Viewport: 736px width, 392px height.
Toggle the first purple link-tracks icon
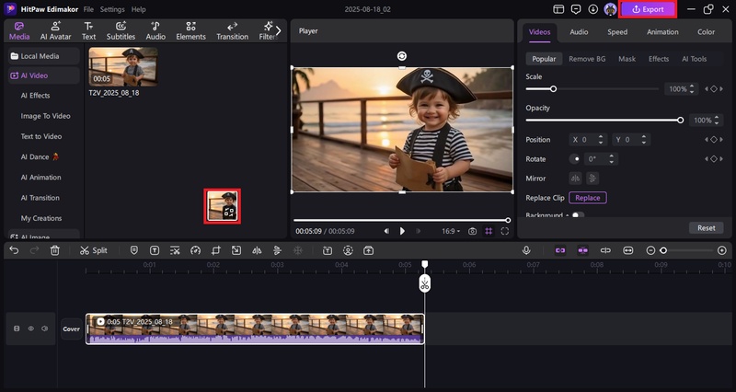tap(560, 250)
